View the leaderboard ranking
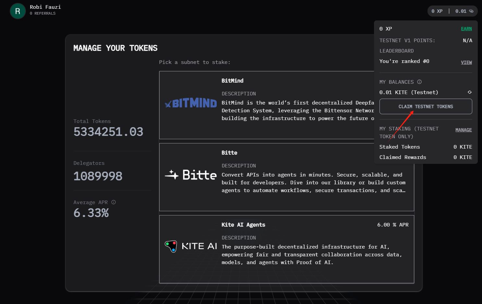 tap(466, 62)
